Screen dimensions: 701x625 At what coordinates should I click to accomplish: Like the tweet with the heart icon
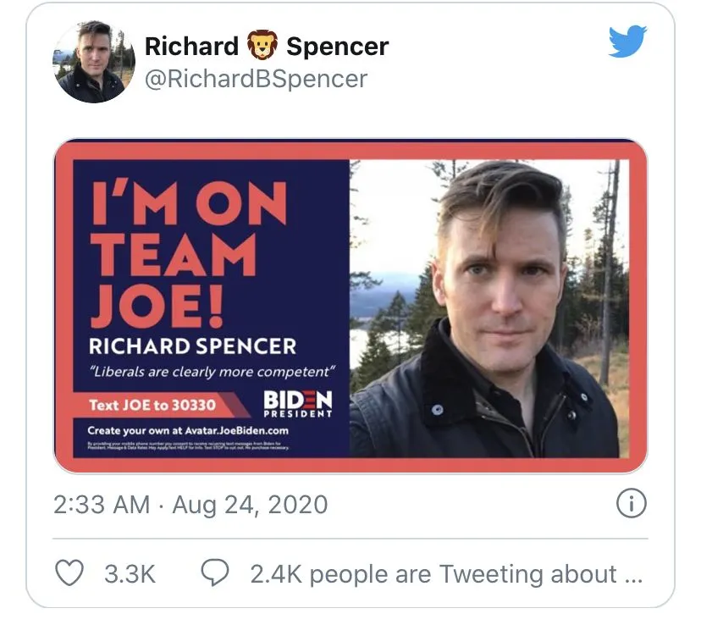[x=69, y=573]
